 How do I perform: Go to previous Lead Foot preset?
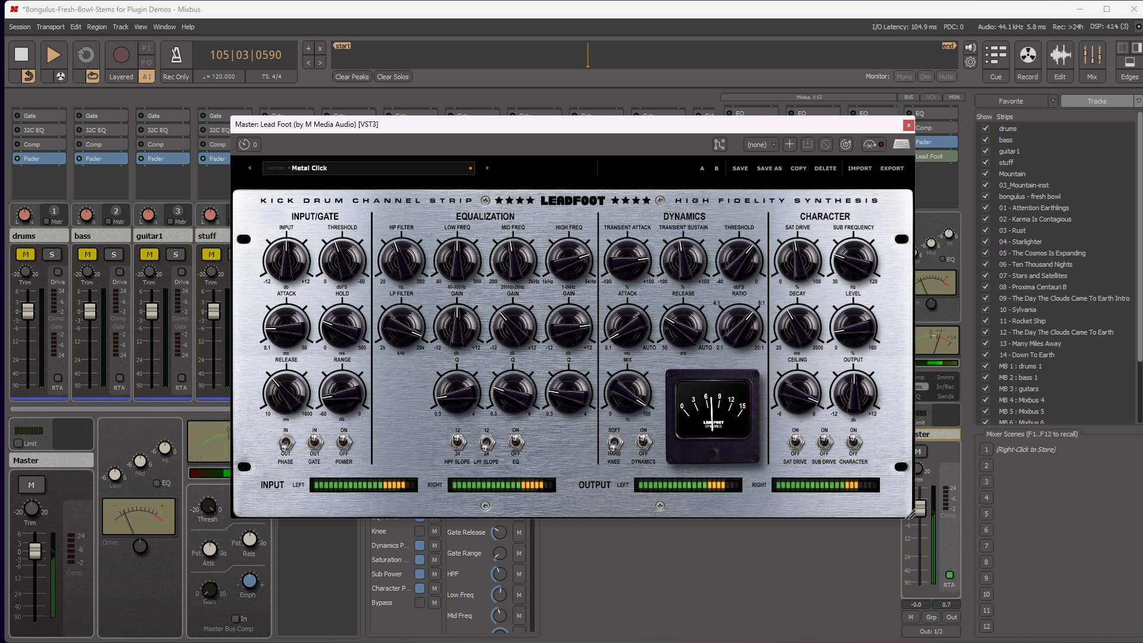pyautogui.click(x=249, y=168)
